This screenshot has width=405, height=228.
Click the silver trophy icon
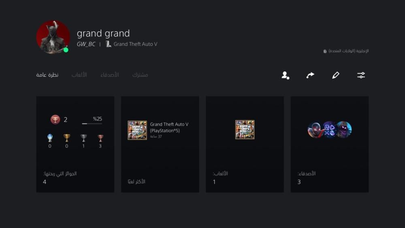(x=84, y=138)
